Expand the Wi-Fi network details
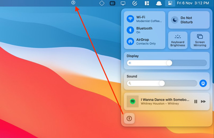 (149, 19)
